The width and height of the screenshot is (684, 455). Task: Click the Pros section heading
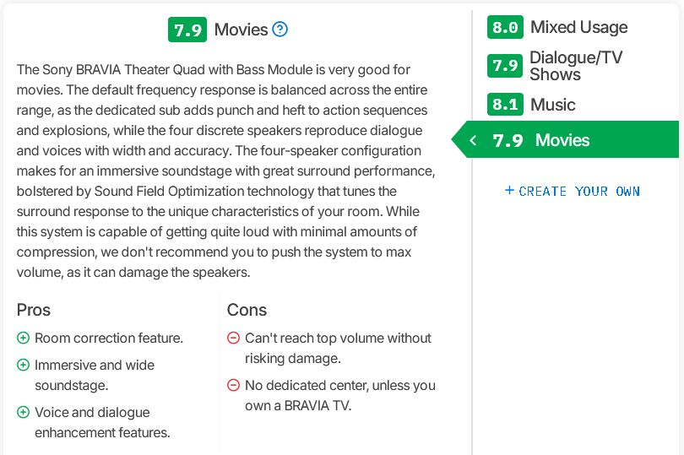(x=34, y=310)
